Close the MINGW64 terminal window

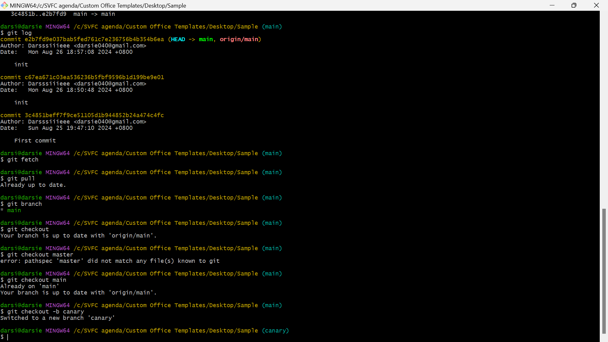pyautogui.click(x=596, y=5)
